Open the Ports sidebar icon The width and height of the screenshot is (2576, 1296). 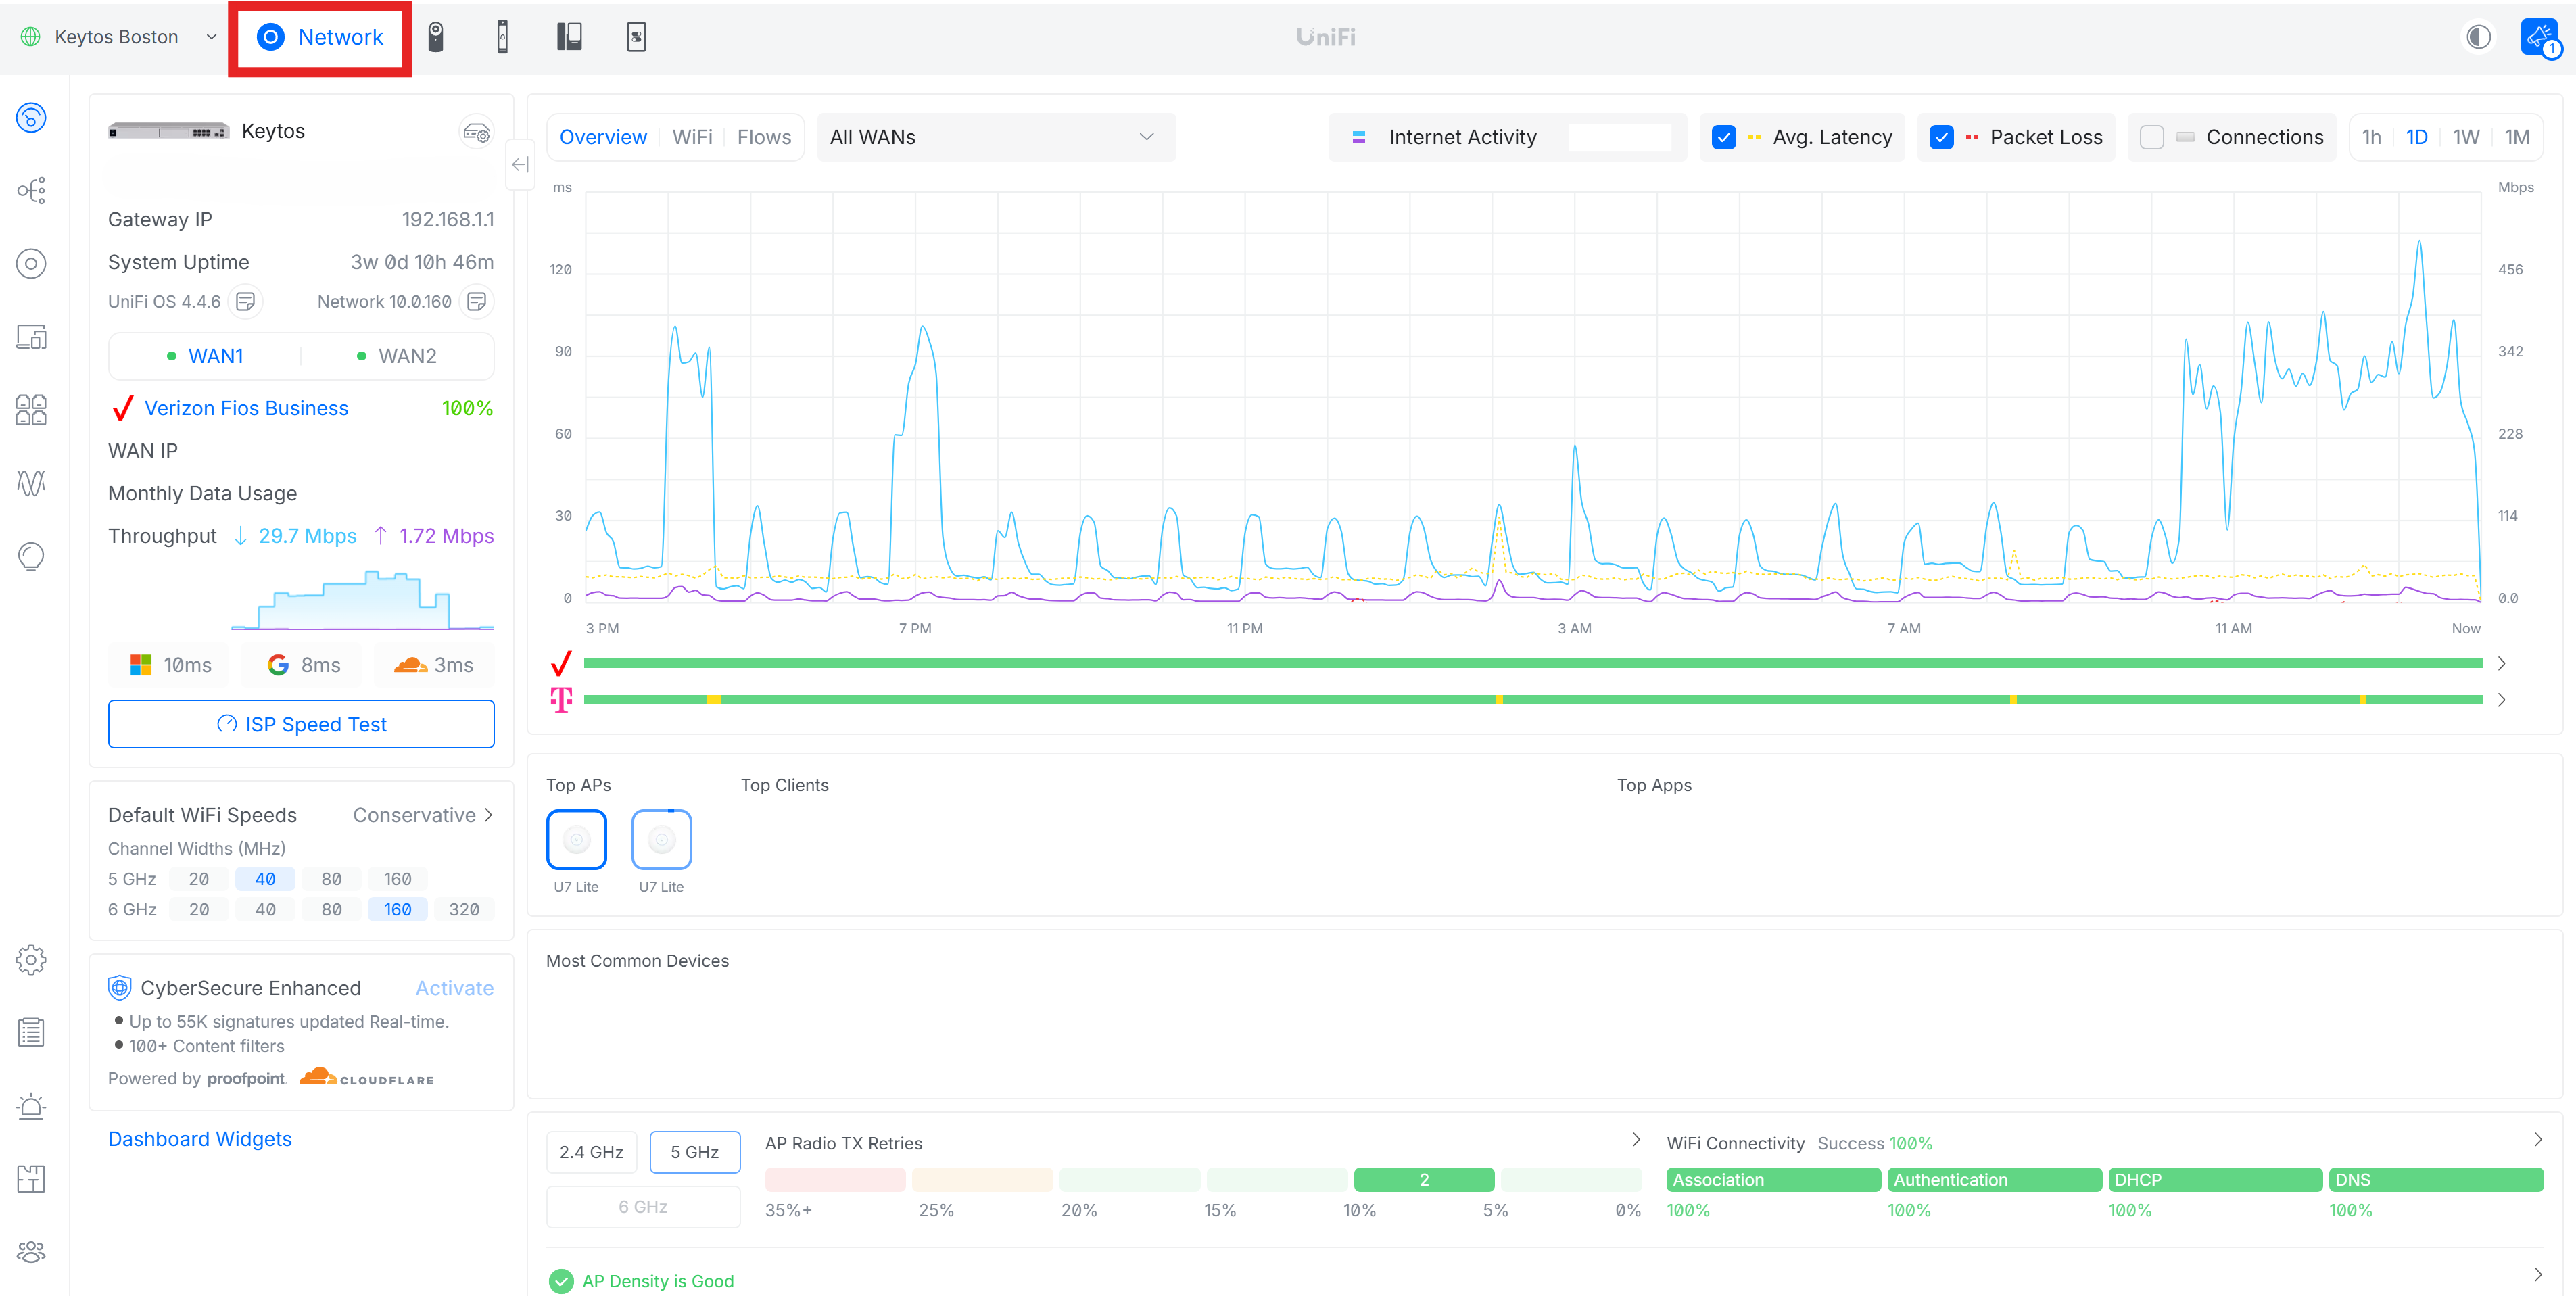pyautogui.click(x=31, y=410)
